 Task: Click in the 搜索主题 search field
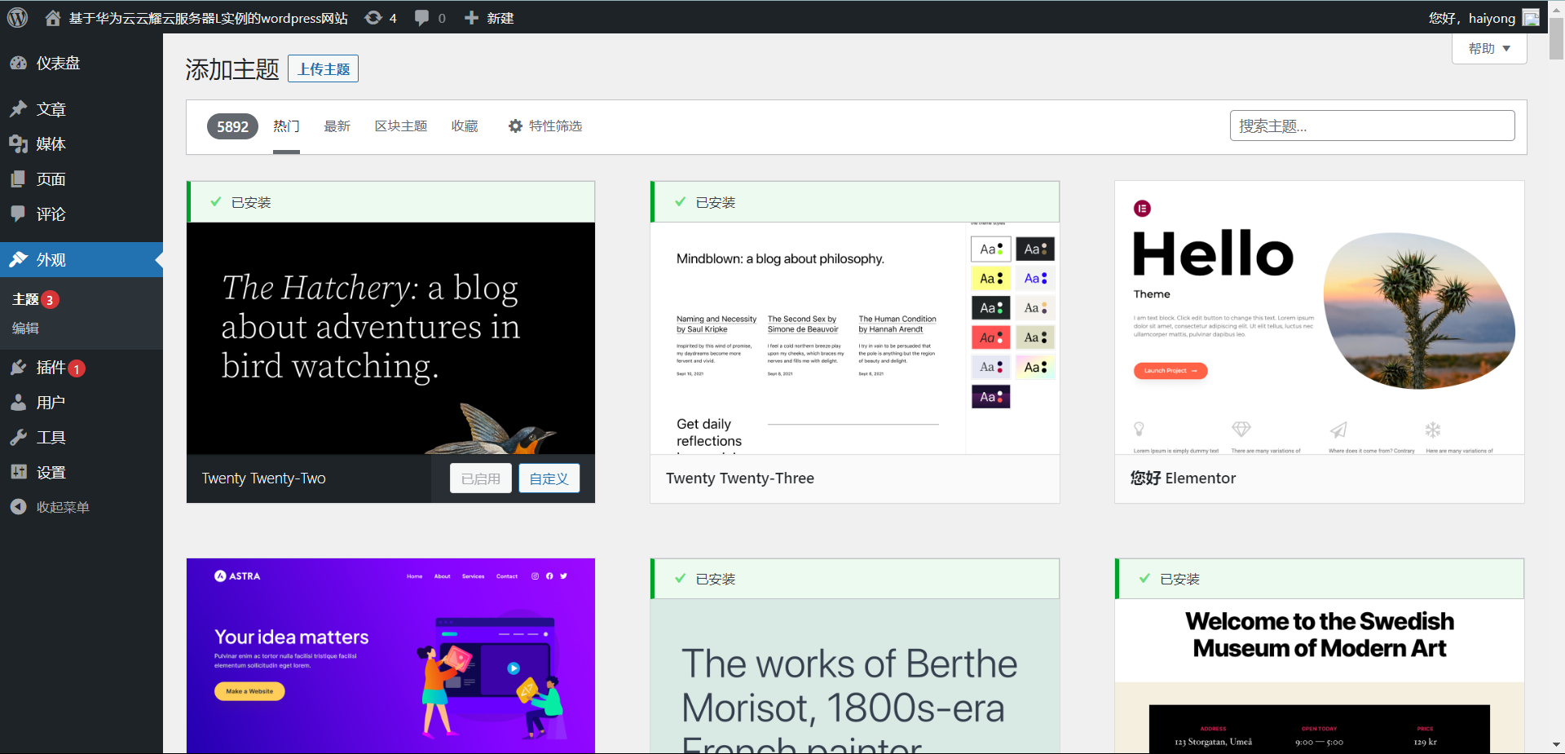click(1373, 126)
